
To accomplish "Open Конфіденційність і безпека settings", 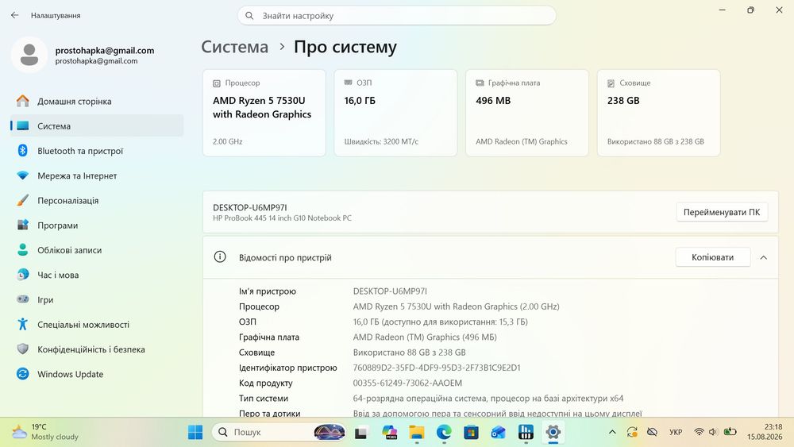I will [x=97, y=349].
